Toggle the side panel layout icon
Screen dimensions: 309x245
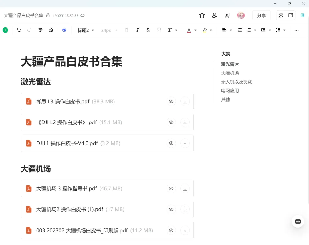pos(291,15)
